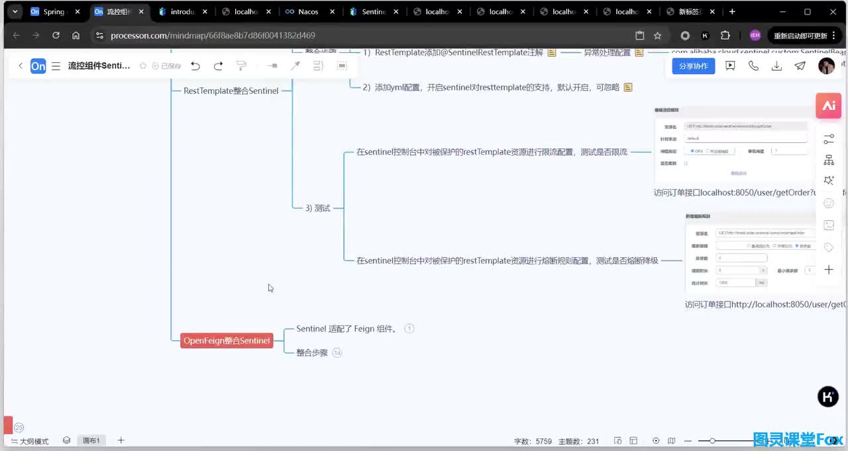Go back using the ProcessOn back arrow

tap(21, 66)
